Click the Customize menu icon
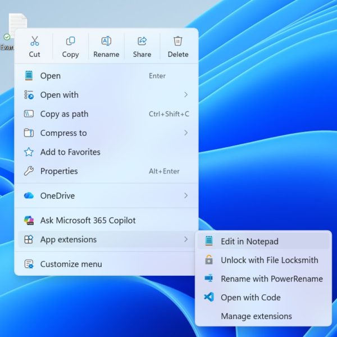This screenshot has width=337, height=337. click(29, 264)
